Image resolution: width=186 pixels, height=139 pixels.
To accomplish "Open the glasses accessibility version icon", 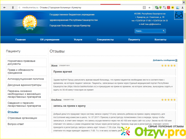I will point(179,15).
